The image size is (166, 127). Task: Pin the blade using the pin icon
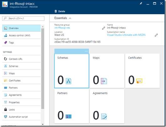click(x=141, y=3)
